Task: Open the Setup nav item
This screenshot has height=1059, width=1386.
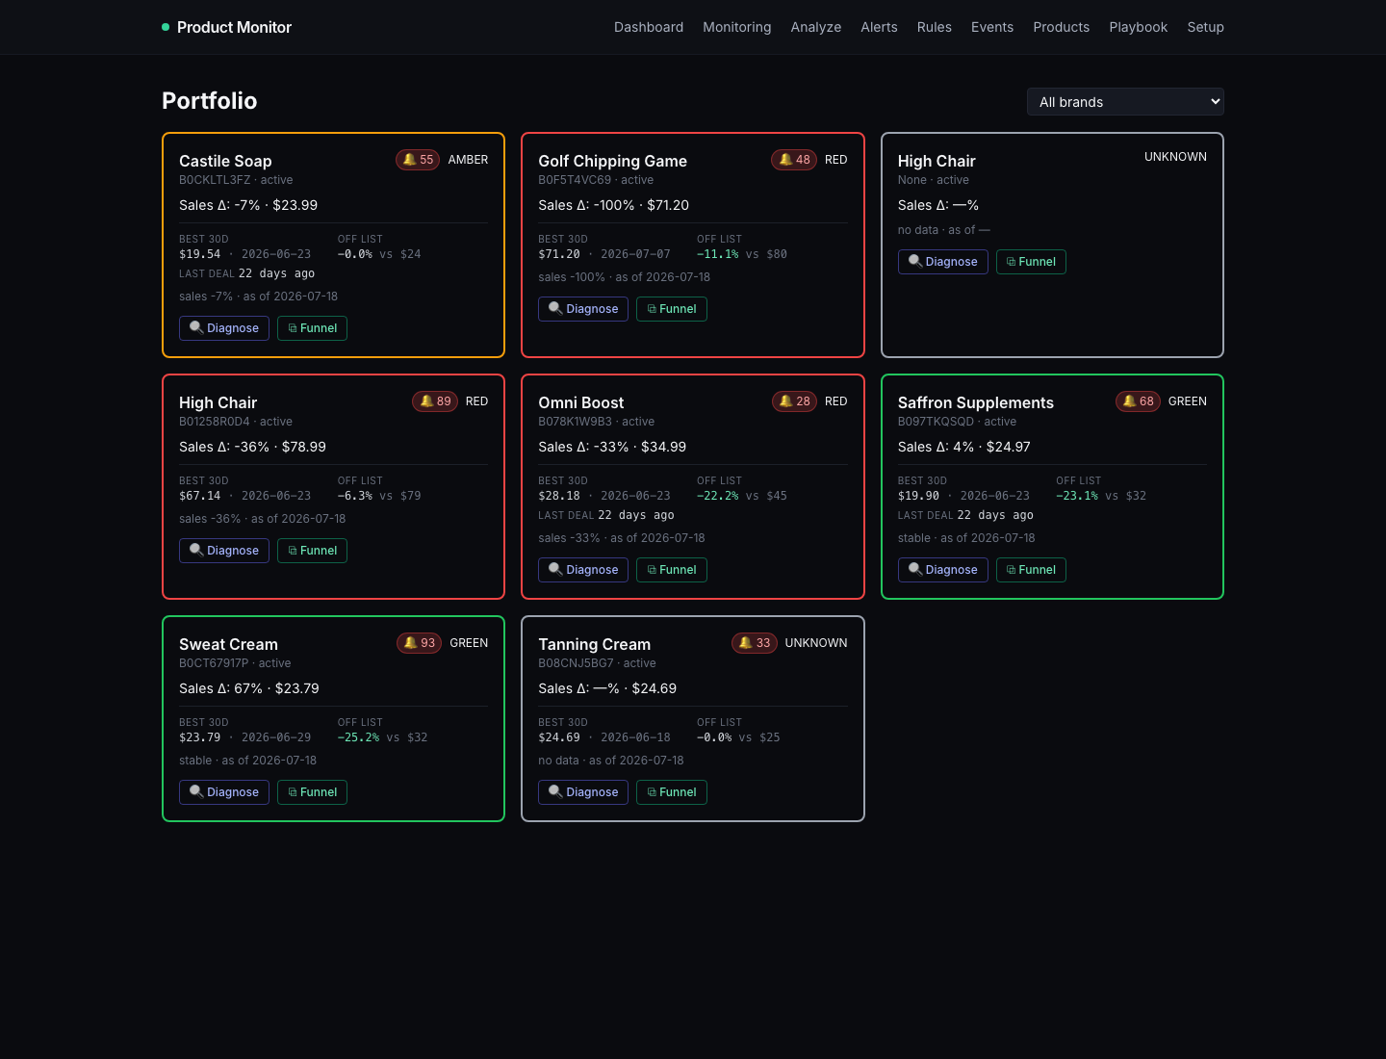Action: pyautogui.click(x=1206, y=27)
